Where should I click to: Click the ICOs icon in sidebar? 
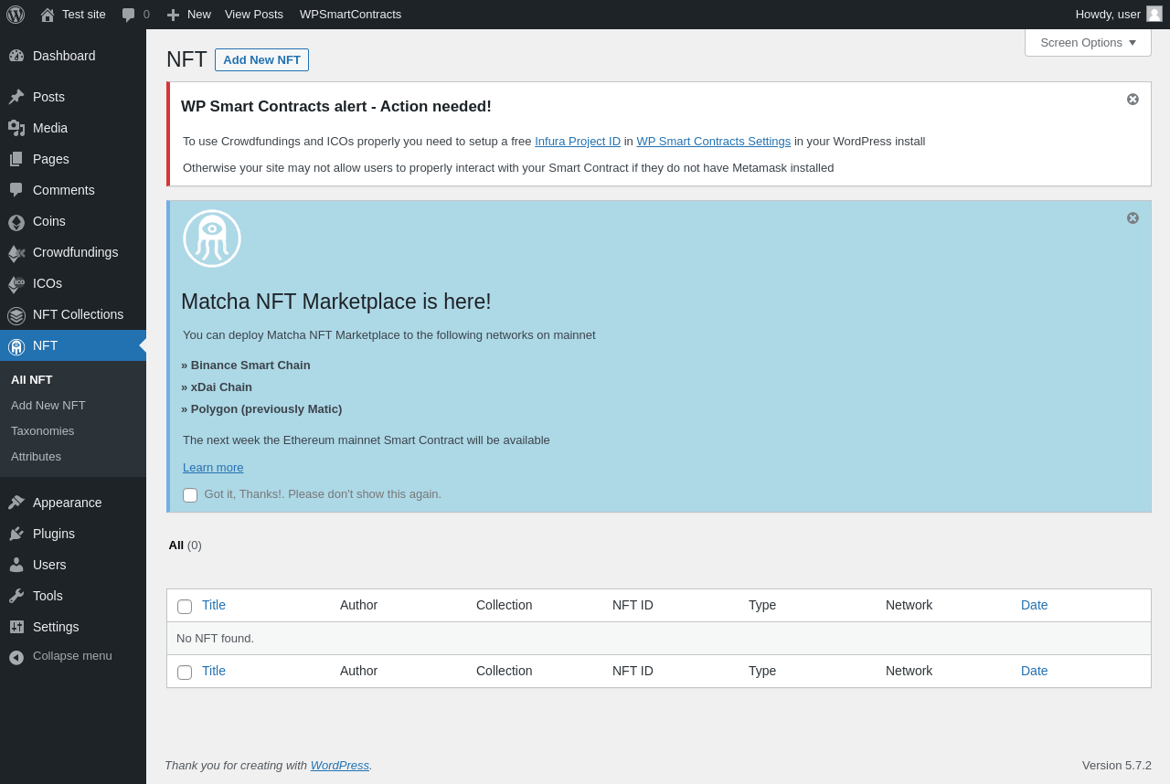[x=16, y=284]
